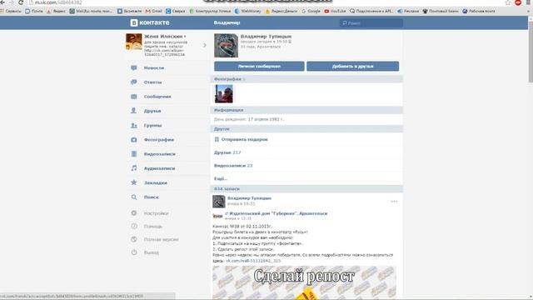Click the Сообщения envelope icon

(x=134, y=97)
